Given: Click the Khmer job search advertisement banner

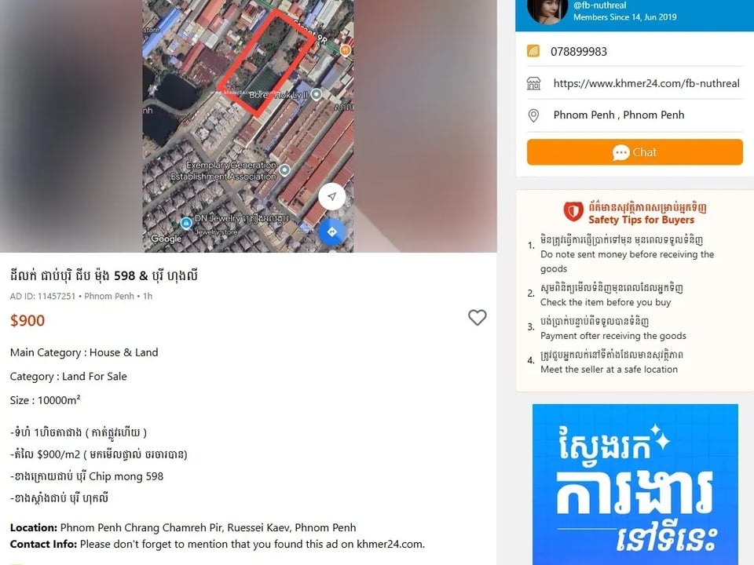Looking at the screenshot, I should pos(635,484).
